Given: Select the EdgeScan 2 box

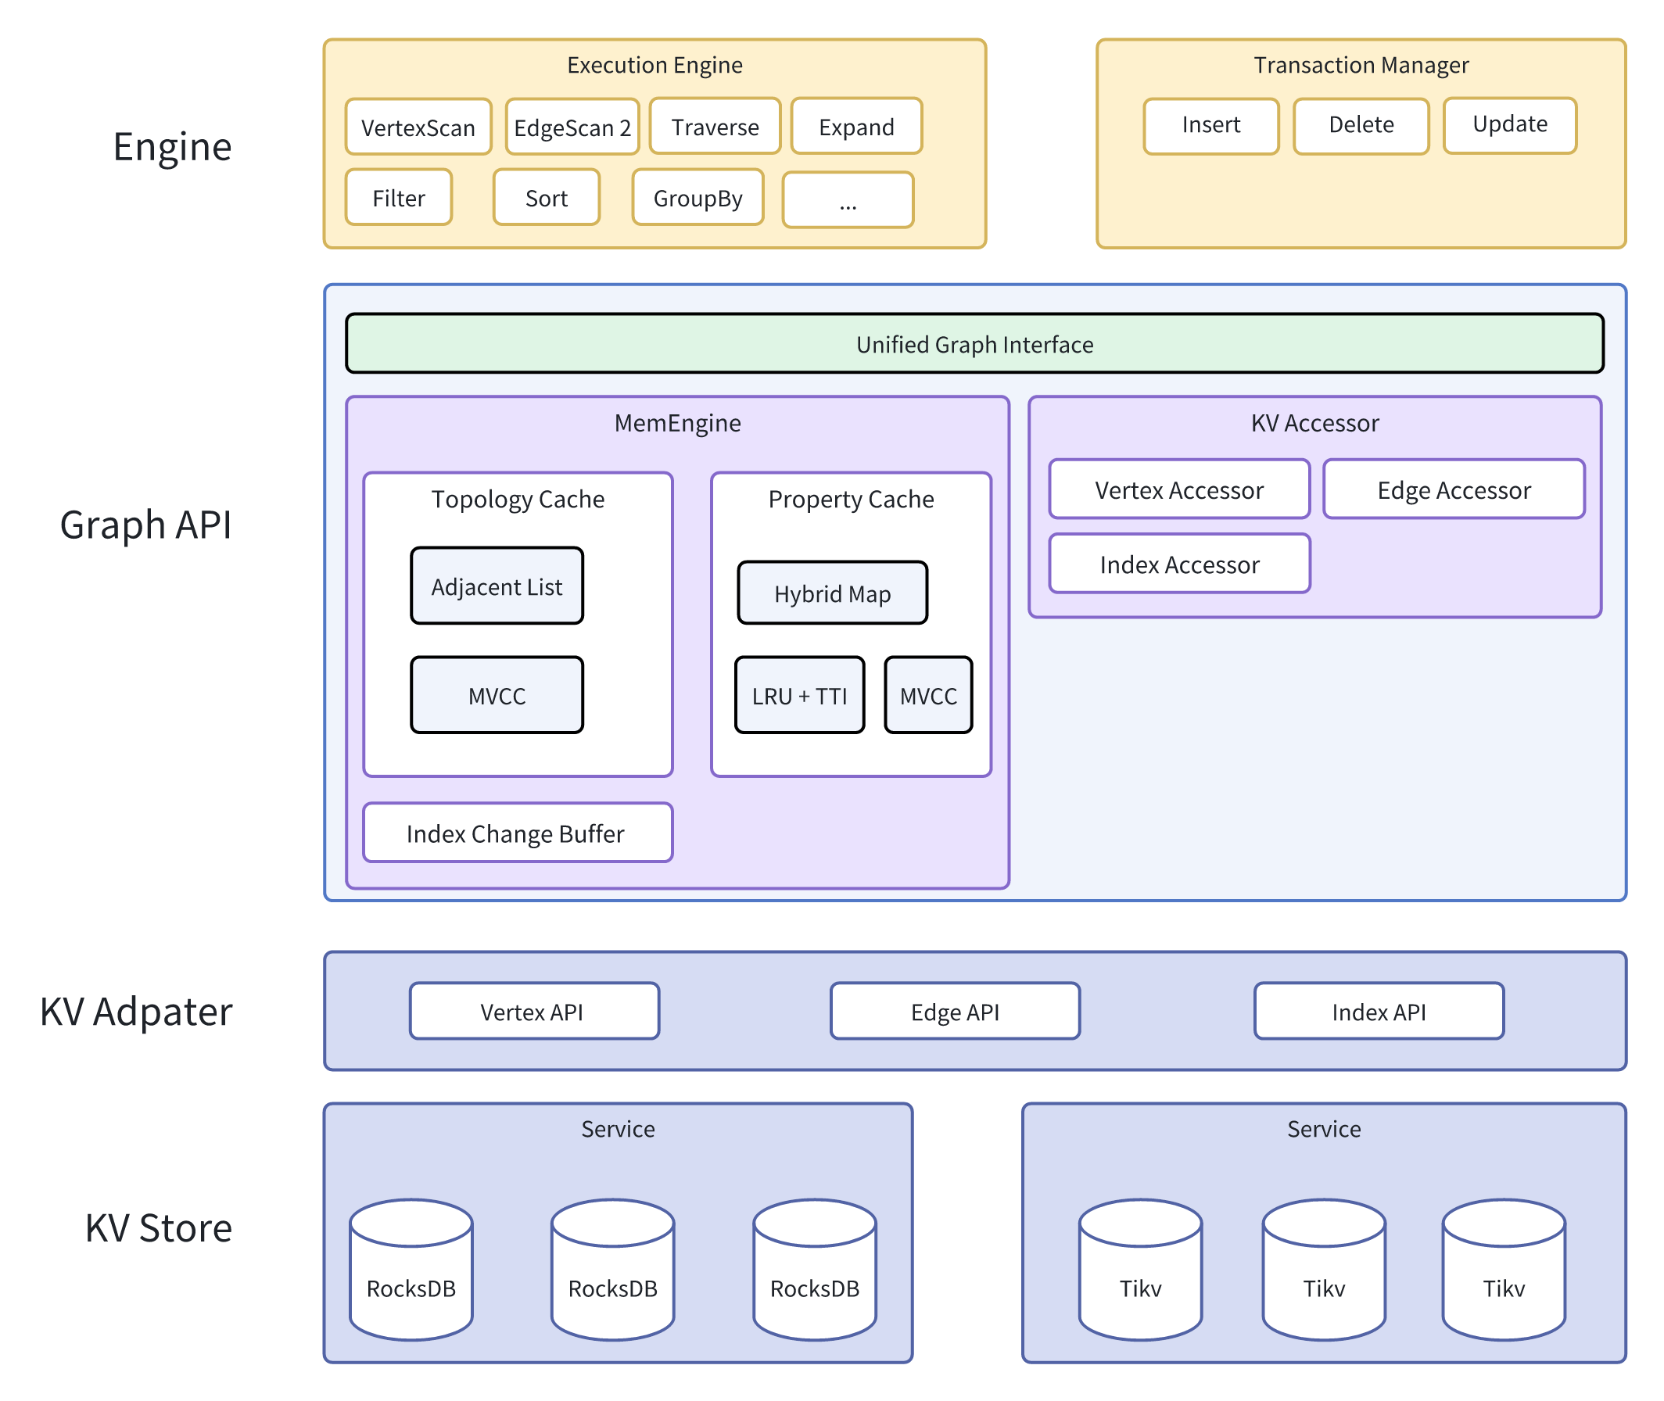Looking at the screenshot, I should 572,127.
